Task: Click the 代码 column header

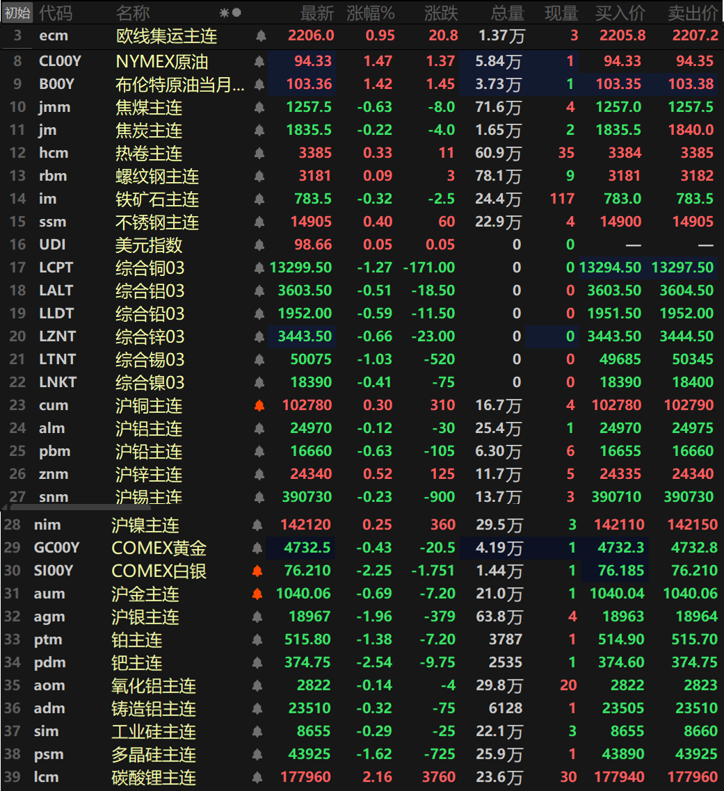Action: 55,13
